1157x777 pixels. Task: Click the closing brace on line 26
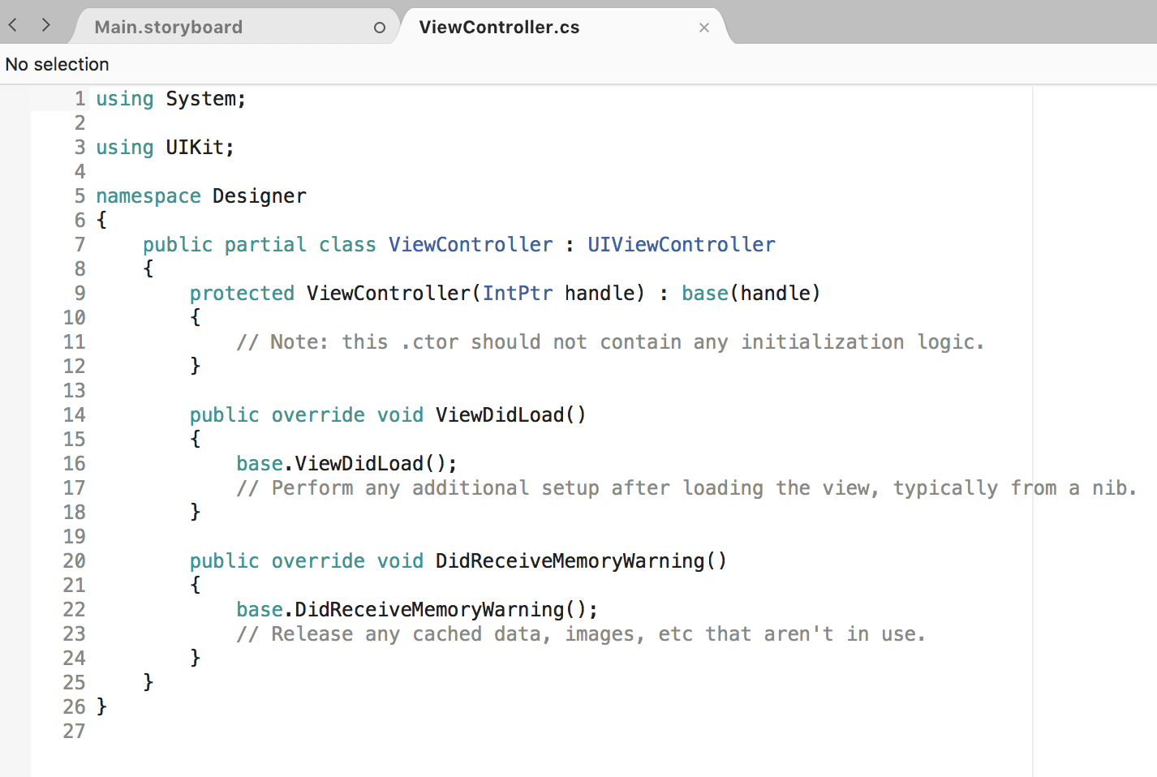[x=101, y=707]
